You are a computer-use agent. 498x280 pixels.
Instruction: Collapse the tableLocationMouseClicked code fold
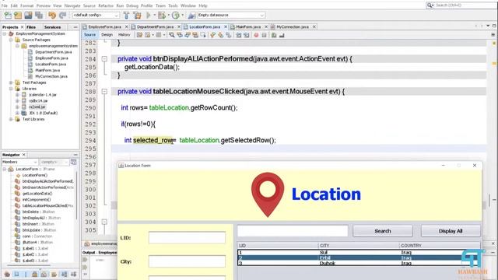(104, 92)
